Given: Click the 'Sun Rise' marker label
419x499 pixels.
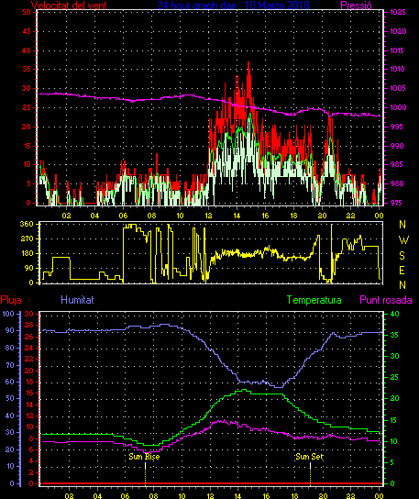Looking at the screenshot, I should (144, 457).
